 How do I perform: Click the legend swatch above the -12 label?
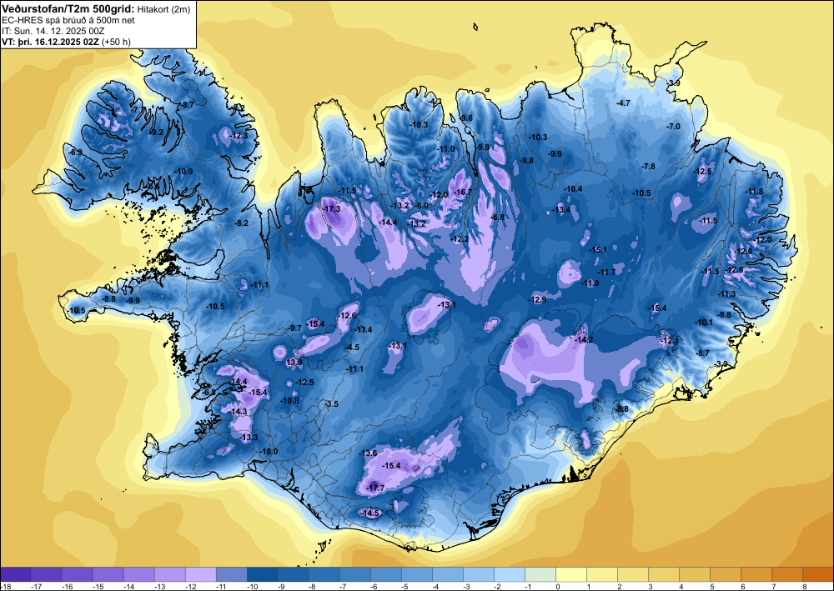pos(200,574)
